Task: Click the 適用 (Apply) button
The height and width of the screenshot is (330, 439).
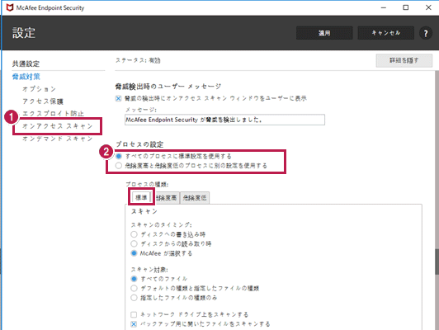Action: tap(324, 33)
